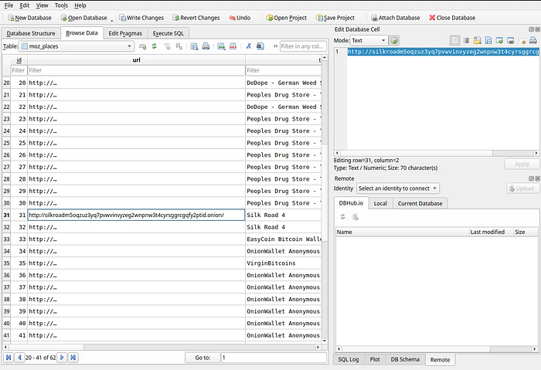Click the Apply button
The image size is (541, 370).
522,164
